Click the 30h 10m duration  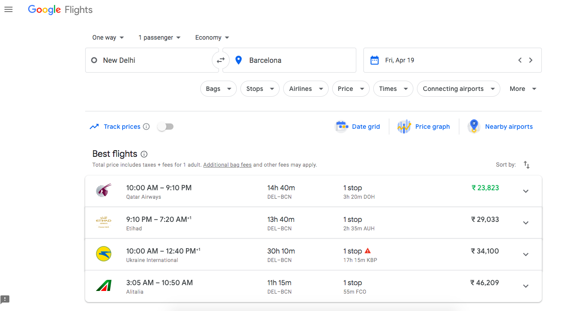281,251
